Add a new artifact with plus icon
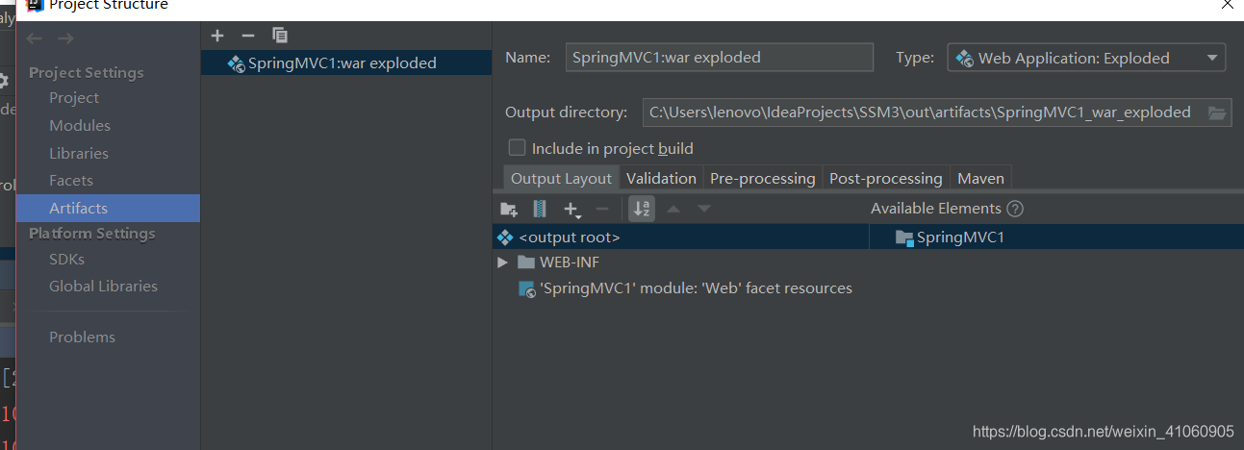Screen dimensions: 1244x450 click(217, 36)
